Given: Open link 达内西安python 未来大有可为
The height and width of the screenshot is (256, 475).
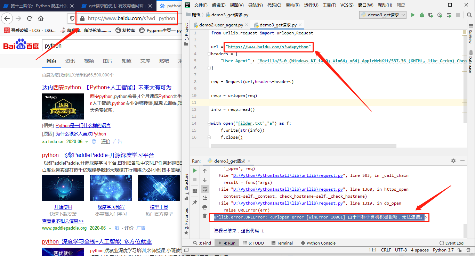Looking at the screenshot, I should point(107,88).
